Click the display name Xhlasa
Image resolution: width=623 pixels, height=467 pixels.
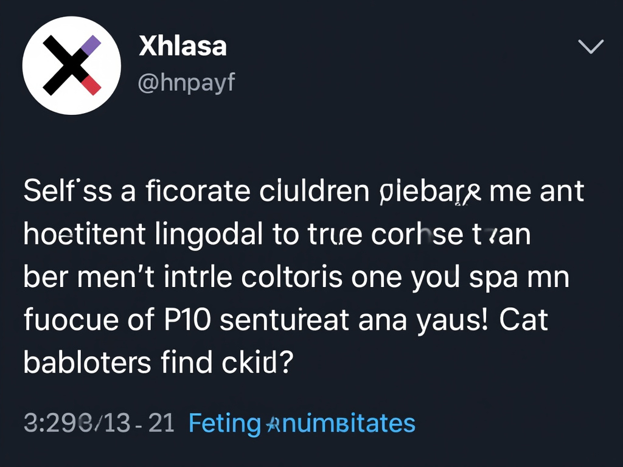183,45
